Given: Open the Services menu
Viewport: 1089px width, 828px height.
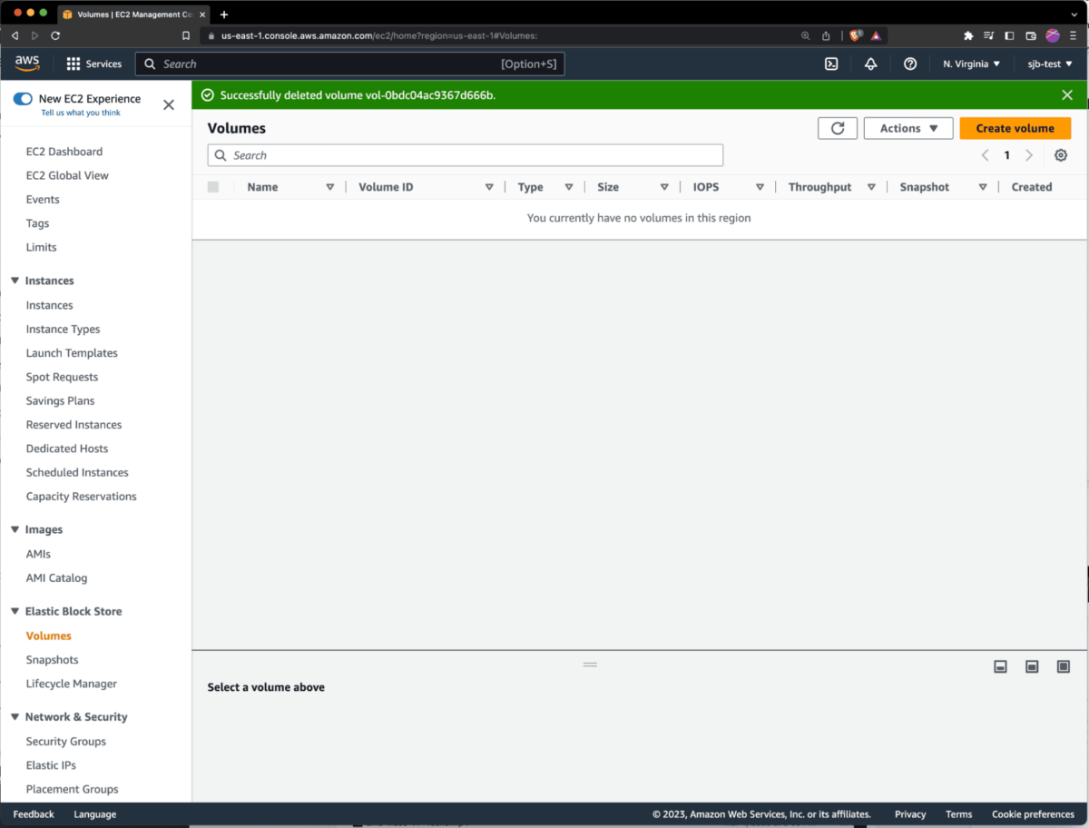Looking at the screenshot, I should click(x=93, y=64).
